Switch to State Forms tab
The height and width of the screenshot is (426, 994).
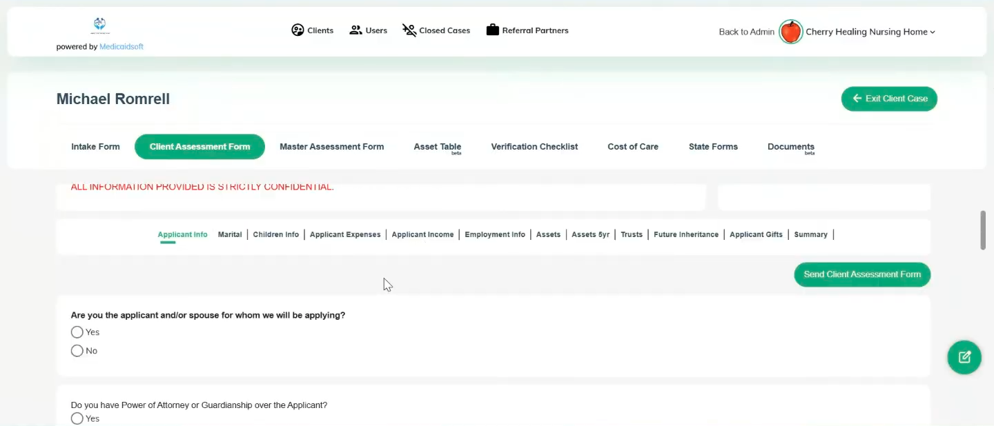click(x=713, y=147)
